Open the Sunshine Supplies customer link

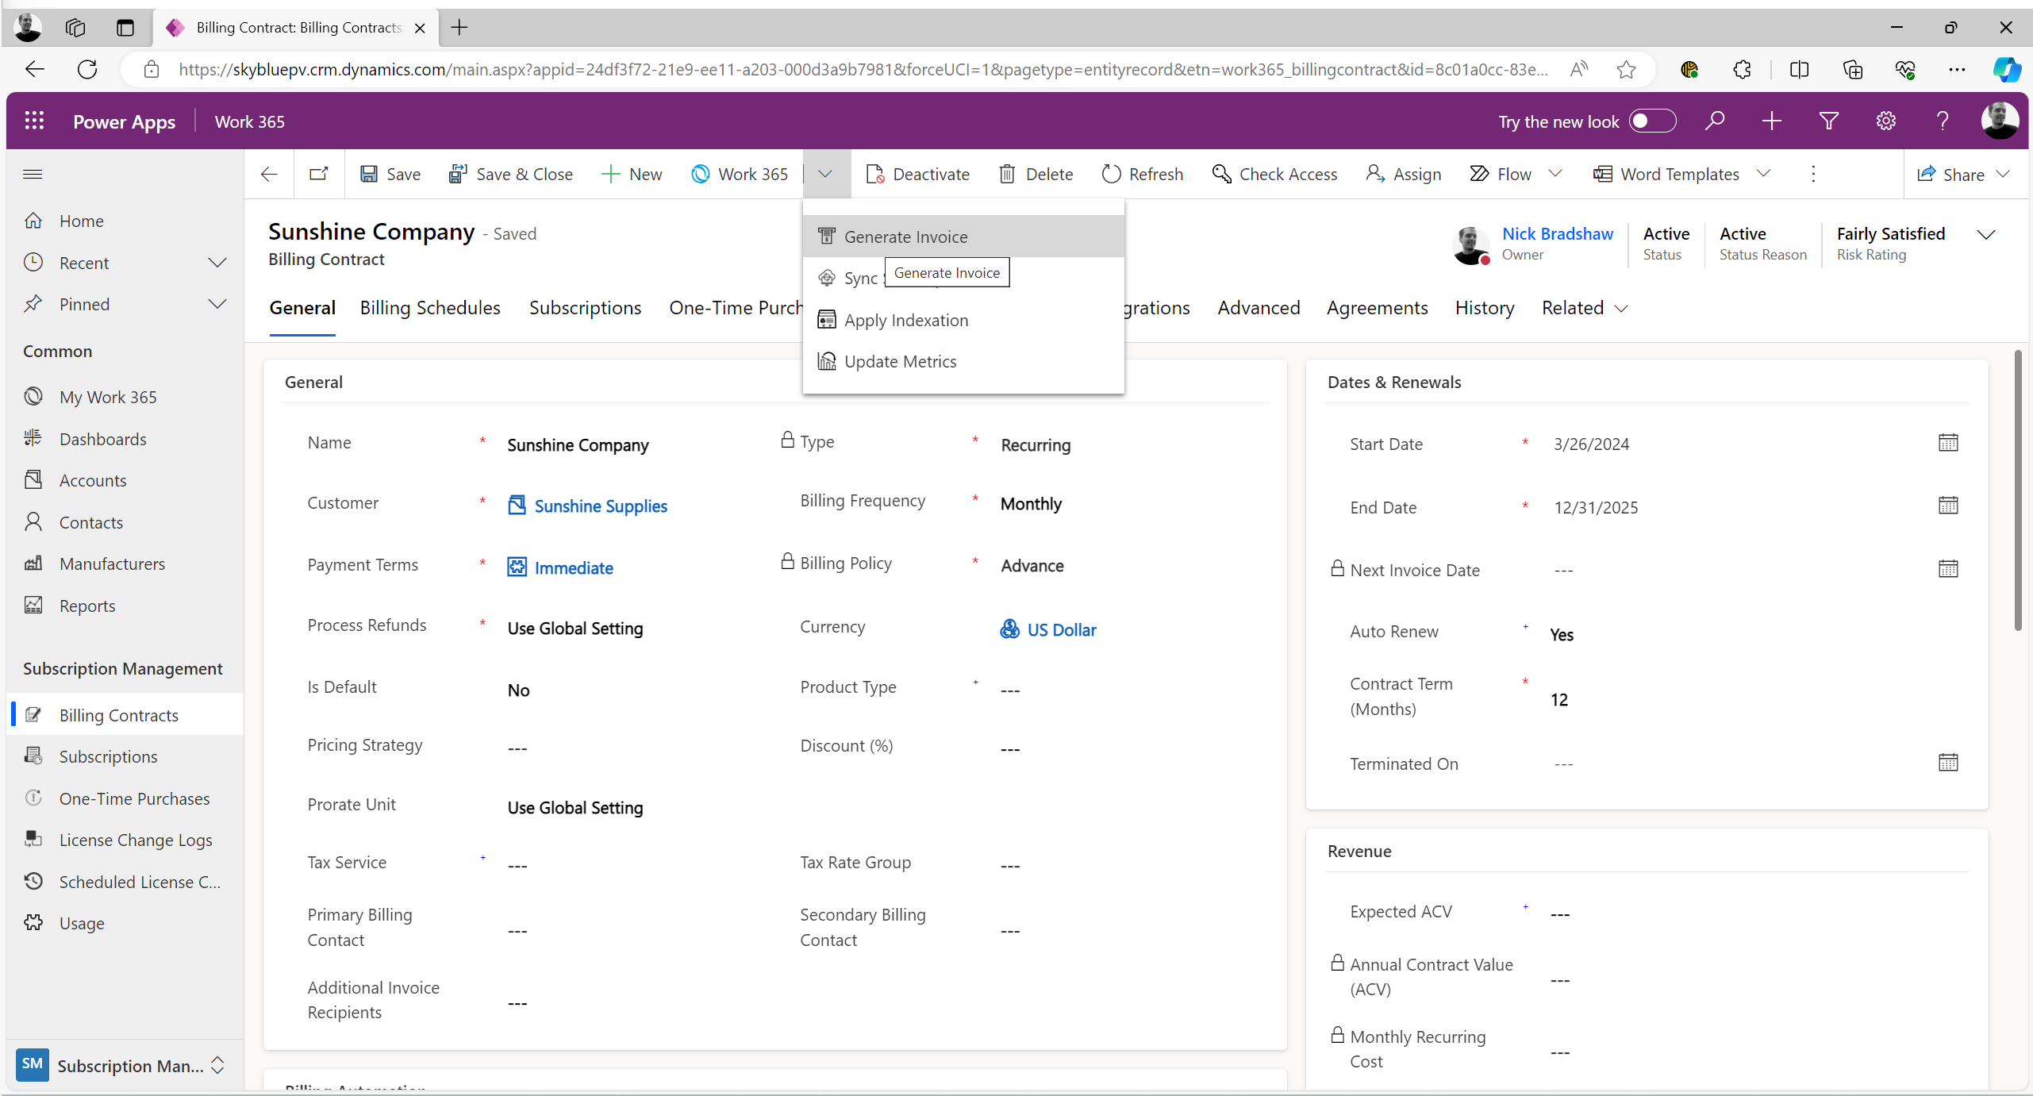click(600, 506)
